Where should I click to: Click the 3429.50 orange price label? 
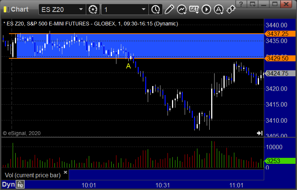tap(280, 58)
